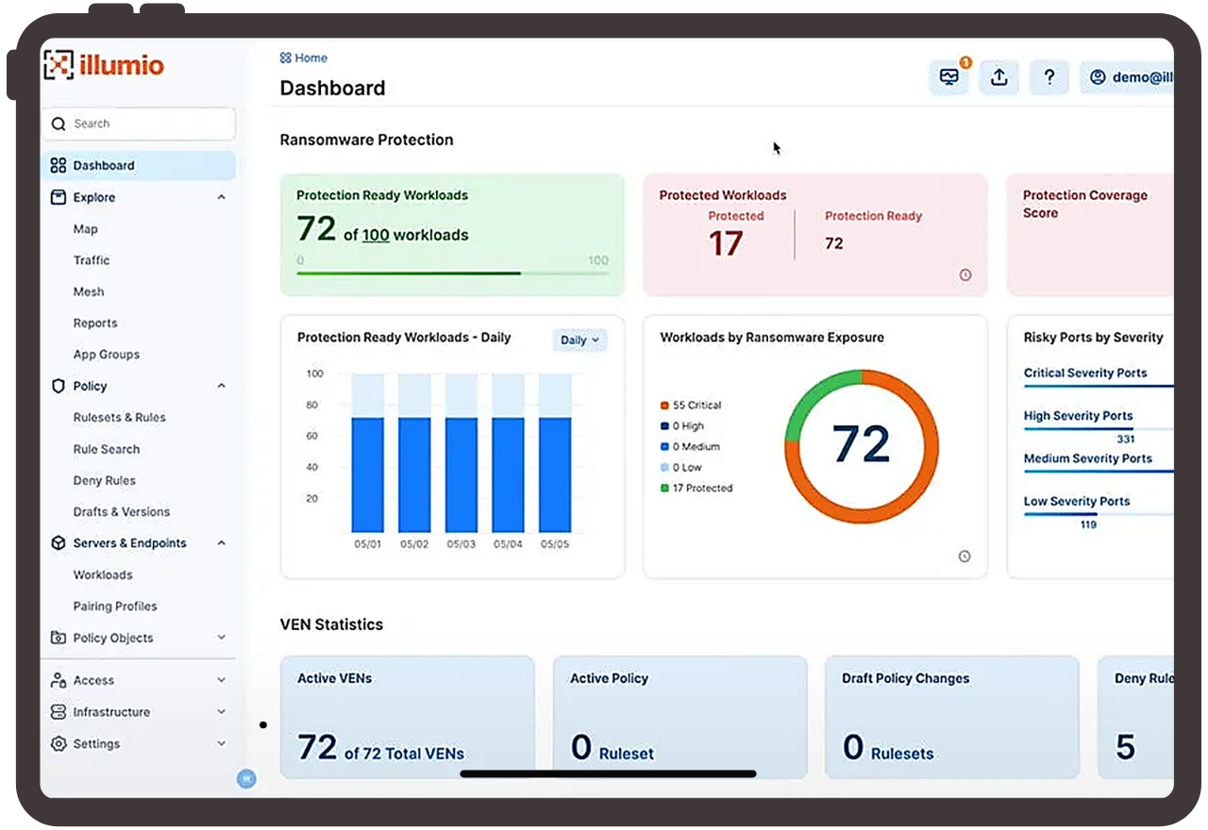The width and height of the screenshot is (1208, 830).
Task: Click the Policy shield icon
Action: [59, 386]
